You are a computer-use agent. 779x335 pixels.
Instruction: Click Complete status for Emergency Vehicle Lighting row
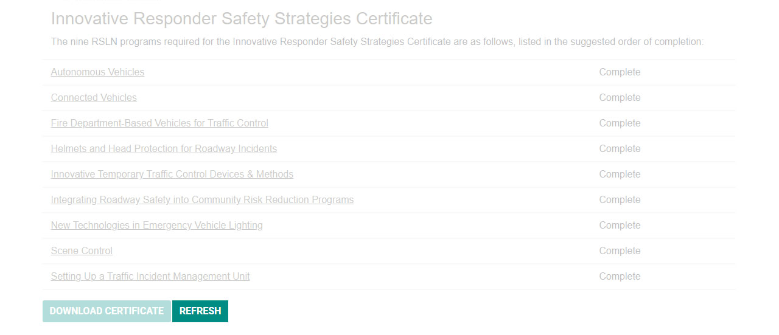620,226
